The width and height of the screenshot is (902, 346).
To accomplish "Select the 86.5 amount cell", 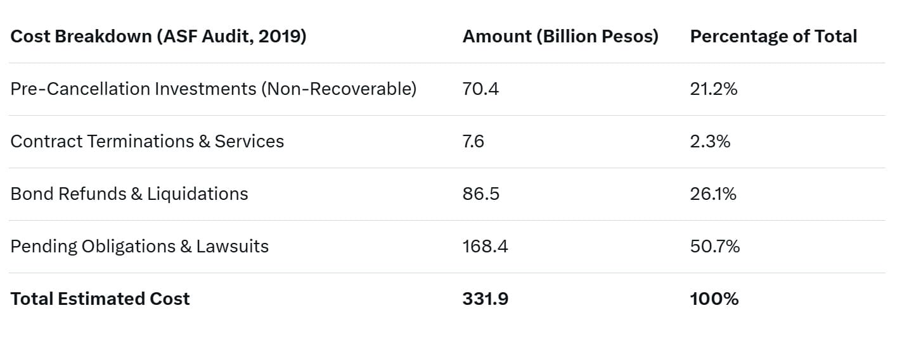I will point(481,194).
